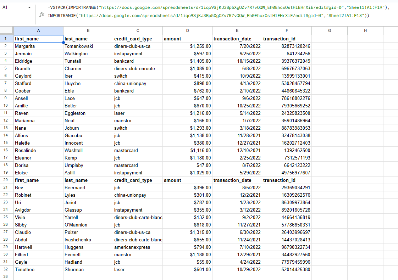Select column G header
Viewport: 398px width, 280px height.
[330, 30]
